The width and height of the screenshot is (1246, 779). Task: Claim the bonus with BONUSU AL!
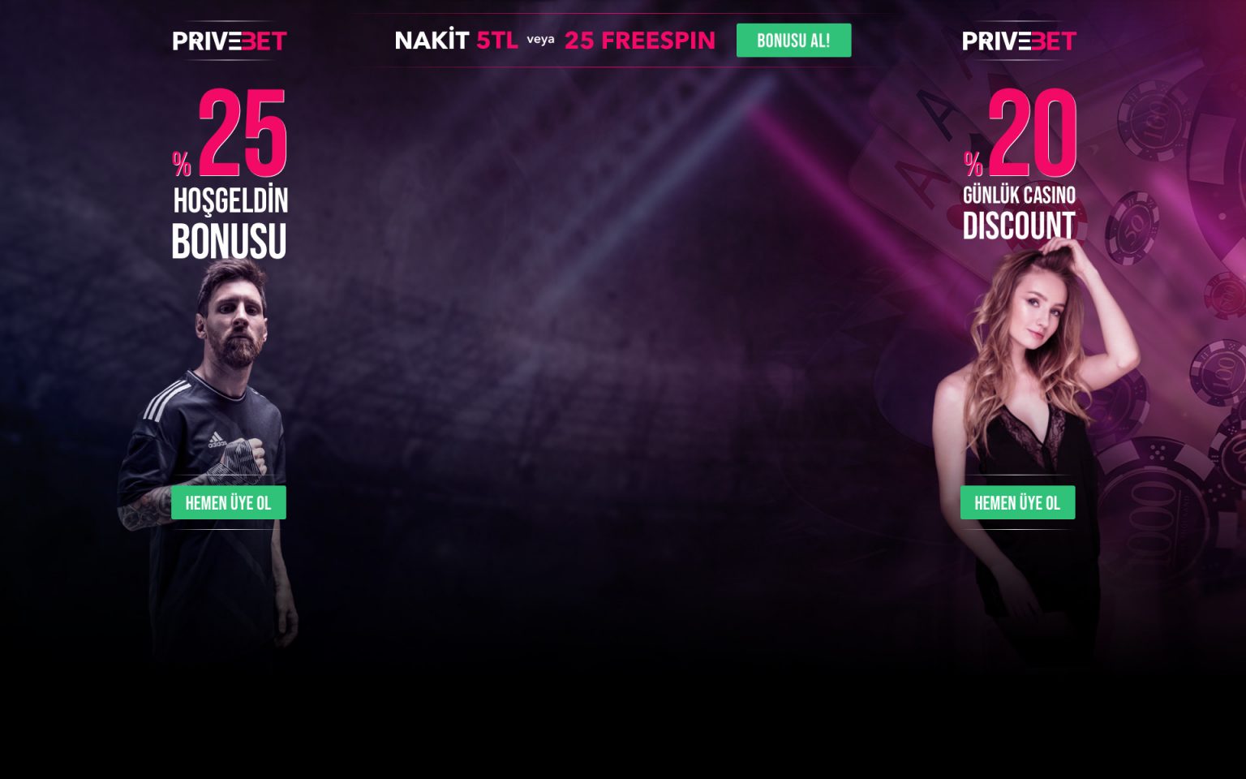(x=793, y=41)
